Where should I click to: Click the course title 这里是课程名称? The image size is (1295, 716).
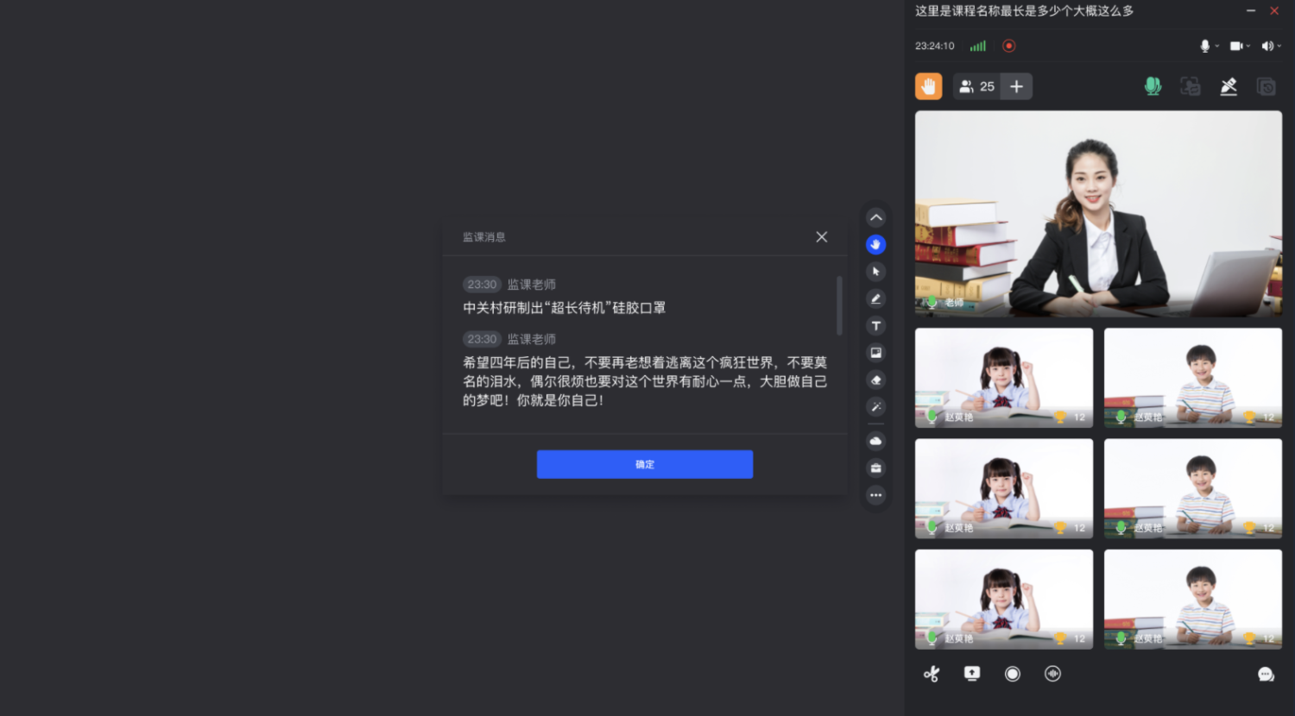[1024, 11]
